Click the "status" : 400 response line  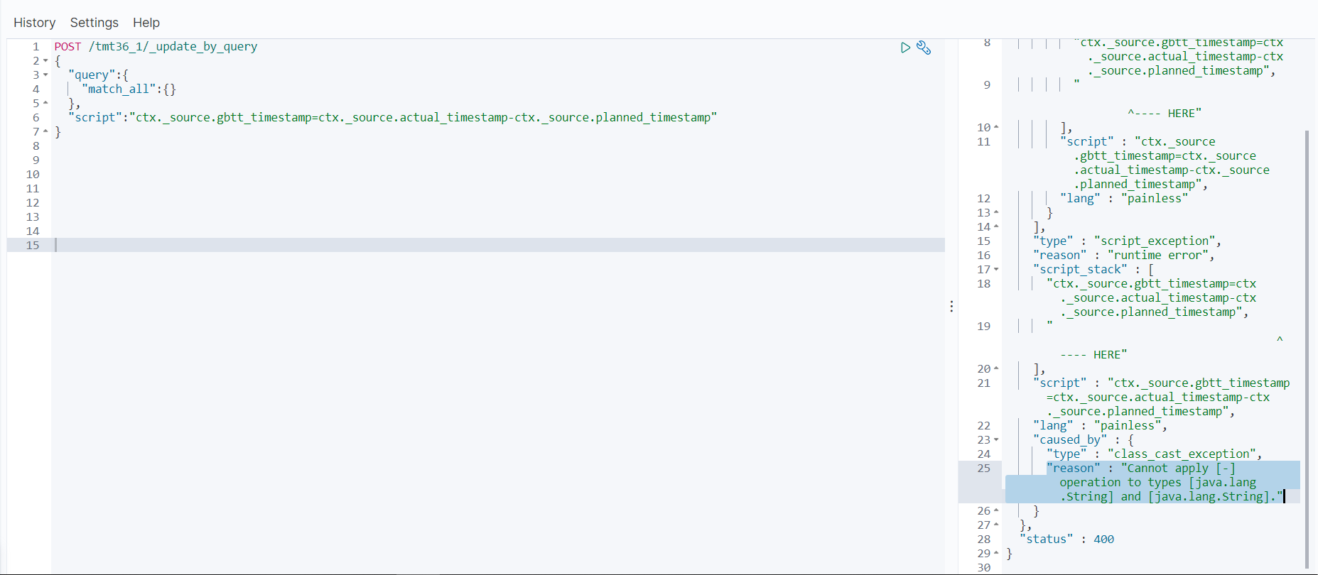[1066, 540]
